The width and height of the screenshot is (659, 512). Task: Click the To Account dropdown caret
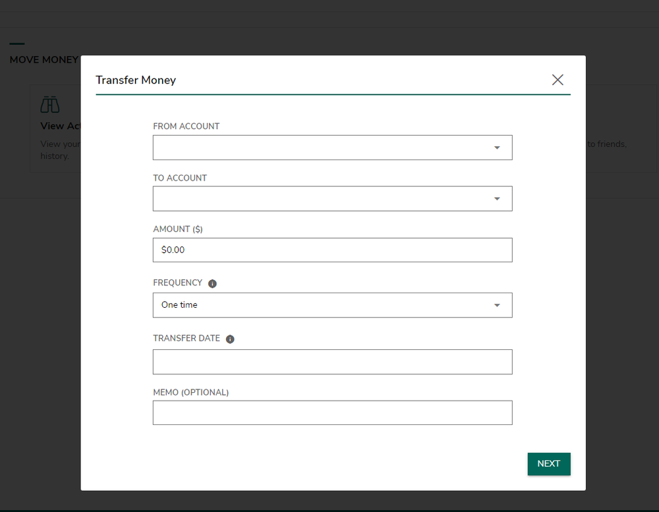pyautogui.click(x=497, y=198)
